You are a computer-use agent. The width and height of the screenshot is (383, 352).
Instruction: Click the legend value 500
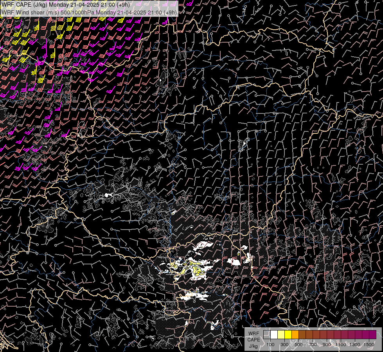[298, 345]
